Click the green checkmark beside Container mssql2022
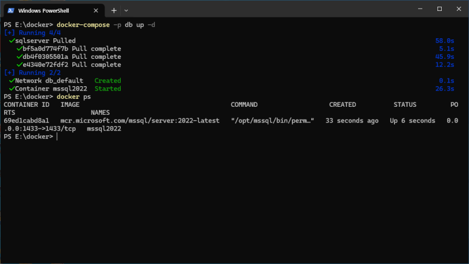This screenshot has width=469, height=264. pyautogui.click(x=12, y=89)
